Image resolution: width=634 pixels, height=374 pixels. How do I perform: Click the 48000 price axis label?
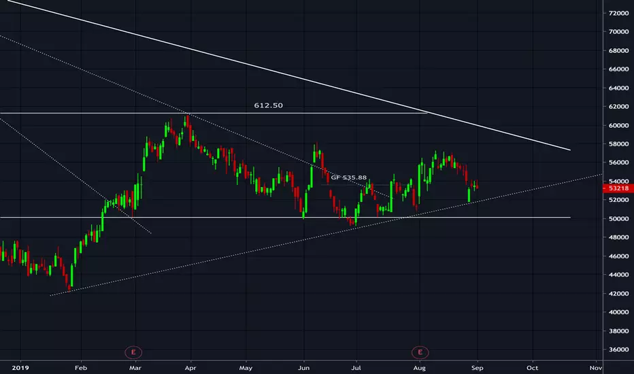click(x=618, y=237)
